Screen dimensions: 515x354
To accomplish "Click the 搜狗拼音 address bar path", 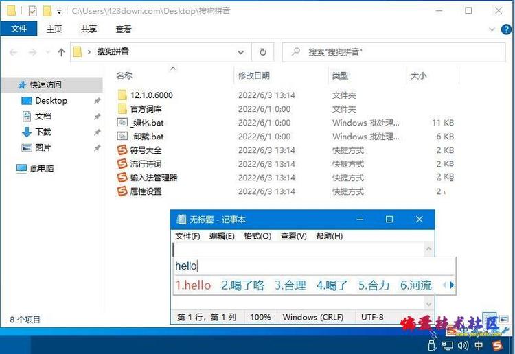I will point(113,51).
